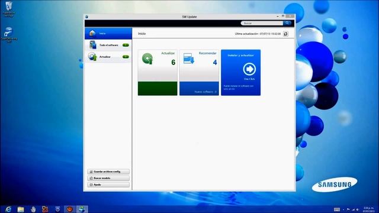Minimize the SW Update window
Screen dimensions: 379x213
[x=278, y=16]
